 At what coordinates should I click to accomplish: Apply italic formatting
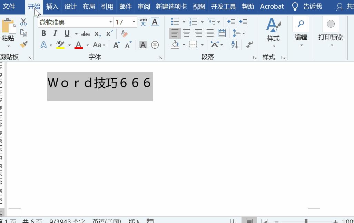(55, 33)
